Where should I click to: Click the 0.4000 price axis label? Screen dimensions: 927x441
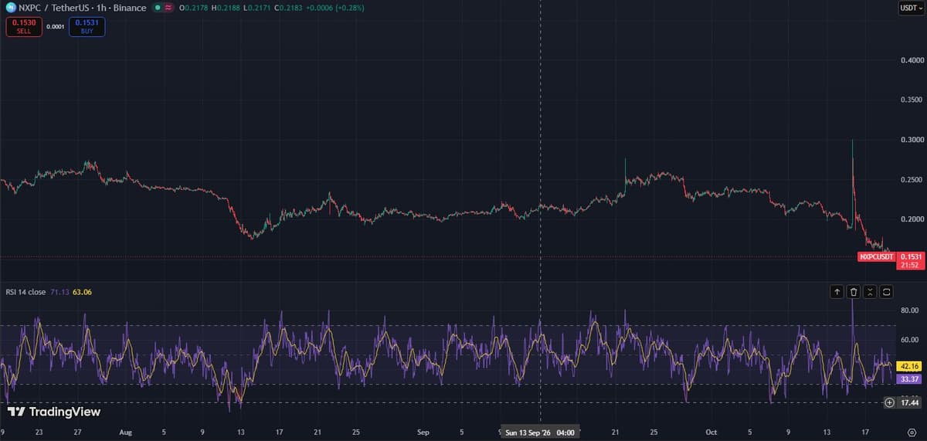click(x=911, y=60)
